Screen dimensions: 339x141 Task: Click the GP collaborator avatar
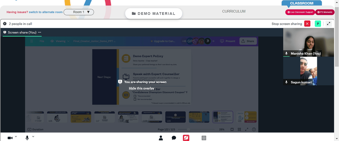(190, 41)
